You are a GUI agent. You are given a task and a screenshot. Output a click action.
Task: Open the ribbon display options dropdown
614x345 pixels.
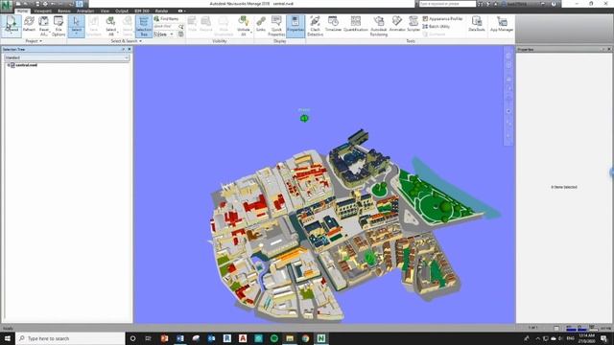click(x=181, y=11)
